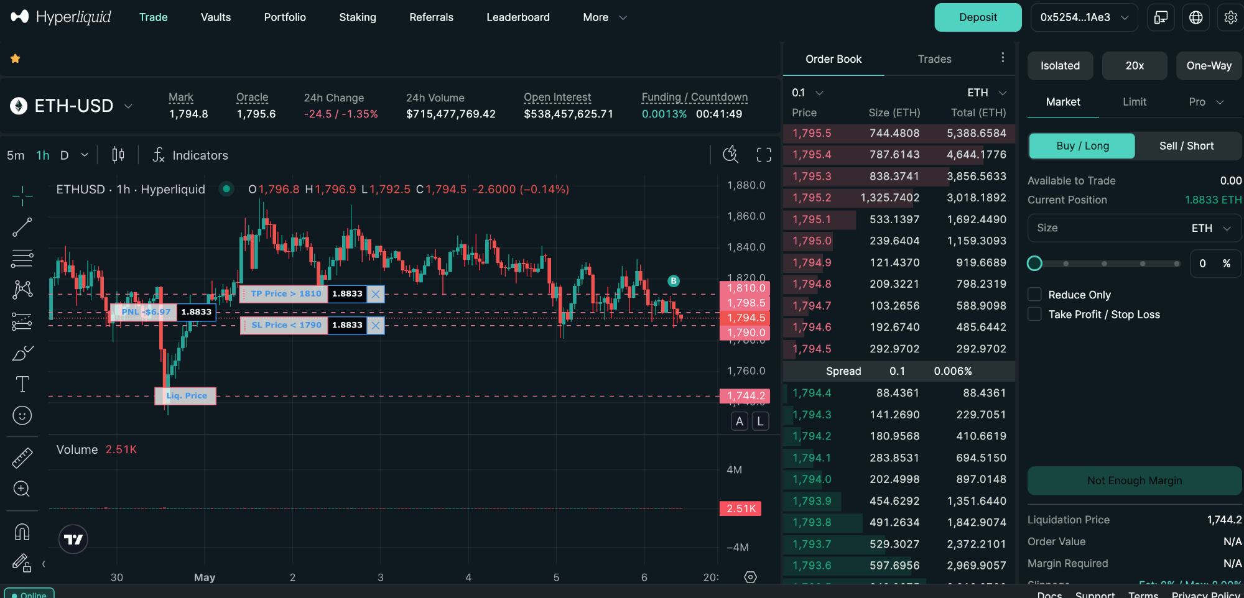The image size is (1244, 598).
Task: Open the order book ETH unit dropdown
Action: (x=986, y=93)
